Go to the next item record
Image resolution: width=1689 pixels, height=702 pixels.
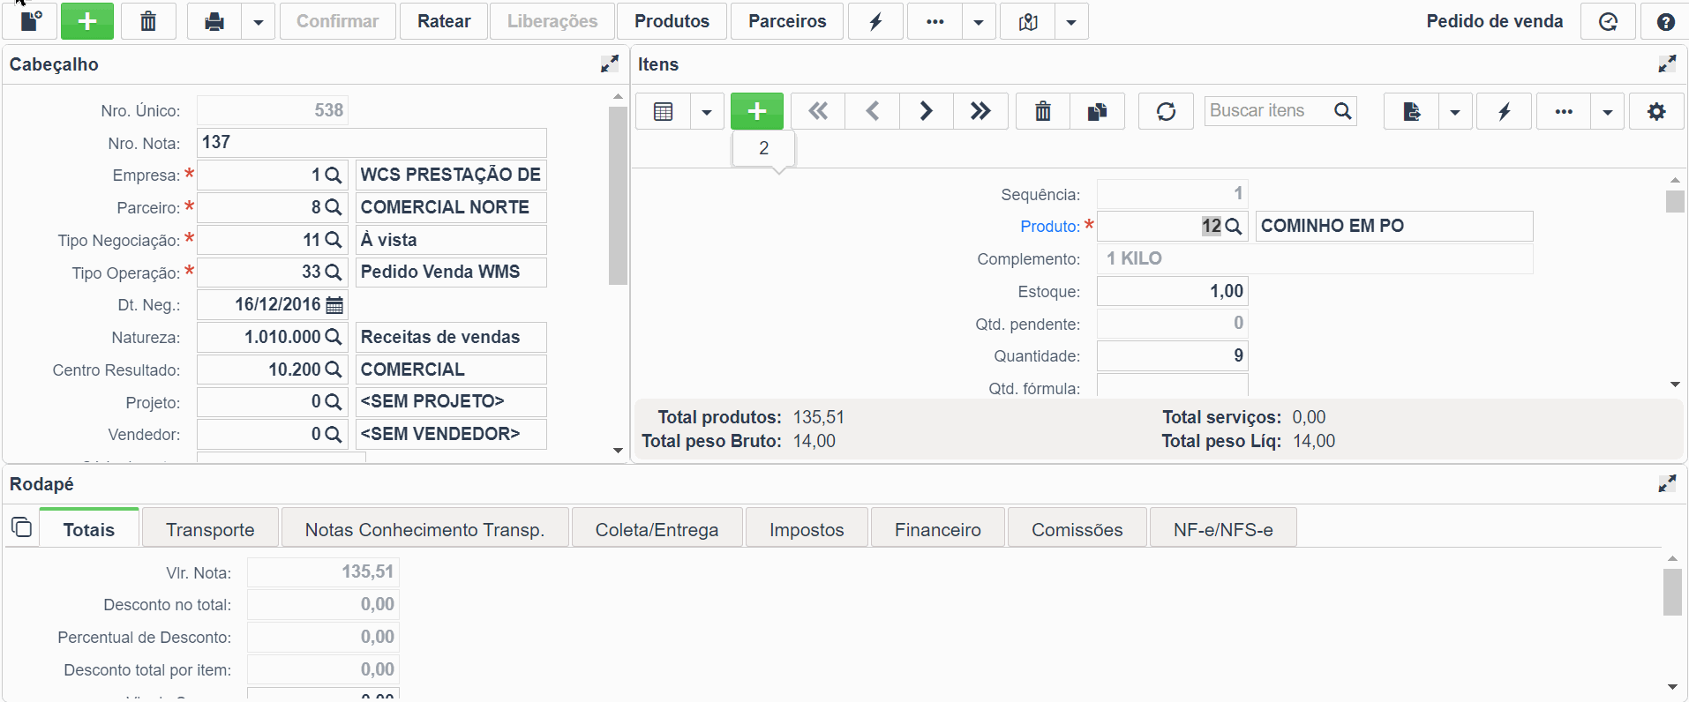927,111
